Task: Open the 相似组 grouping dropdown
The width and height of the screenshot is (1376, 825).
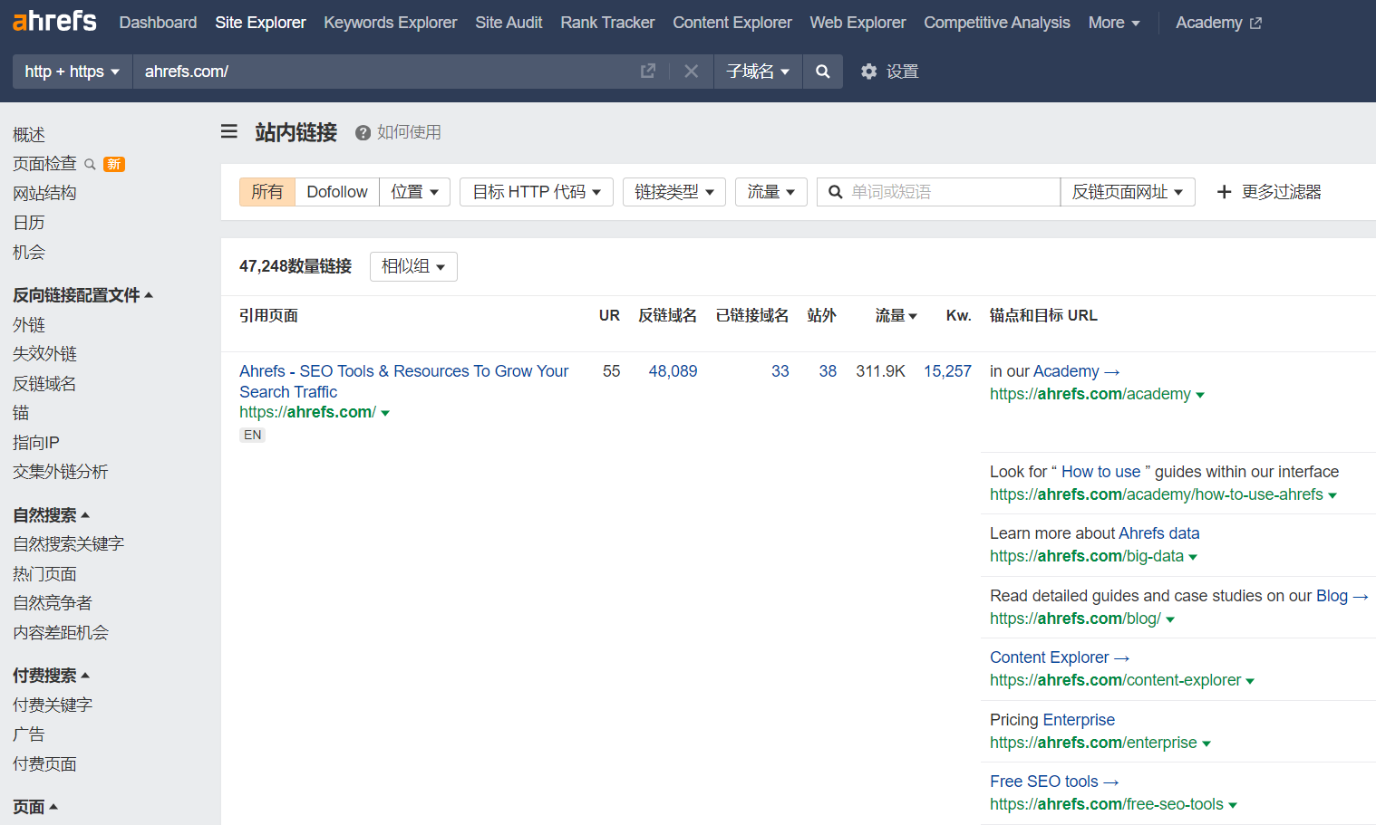Action: (x=413, y=266)
